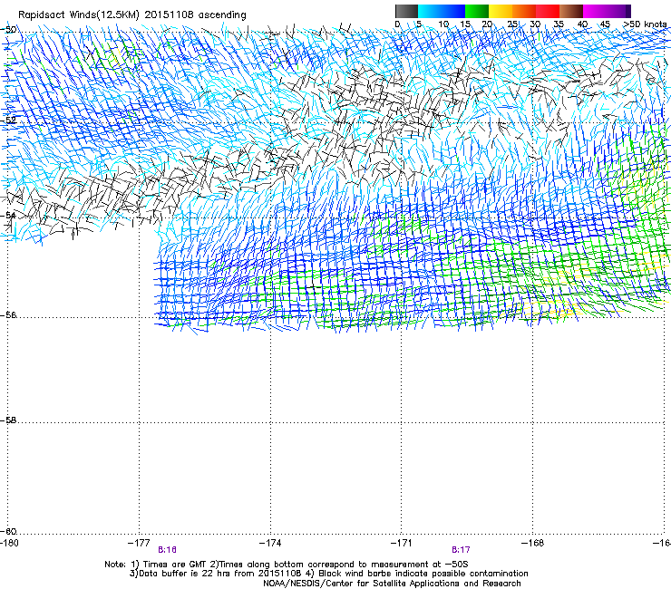Click the longitude label '-168'

[x=533, y=543]
